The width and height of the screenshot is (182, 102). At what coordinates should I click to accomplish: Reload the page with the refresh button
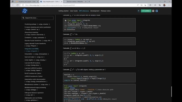coord(18,5)
